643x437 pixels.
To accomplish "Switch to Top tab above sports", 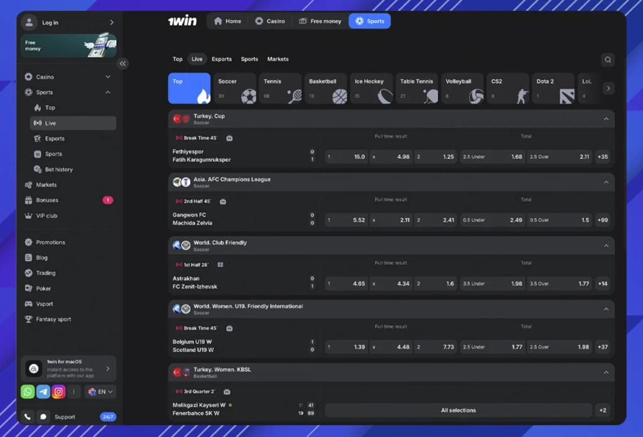I will coord(178,59).
